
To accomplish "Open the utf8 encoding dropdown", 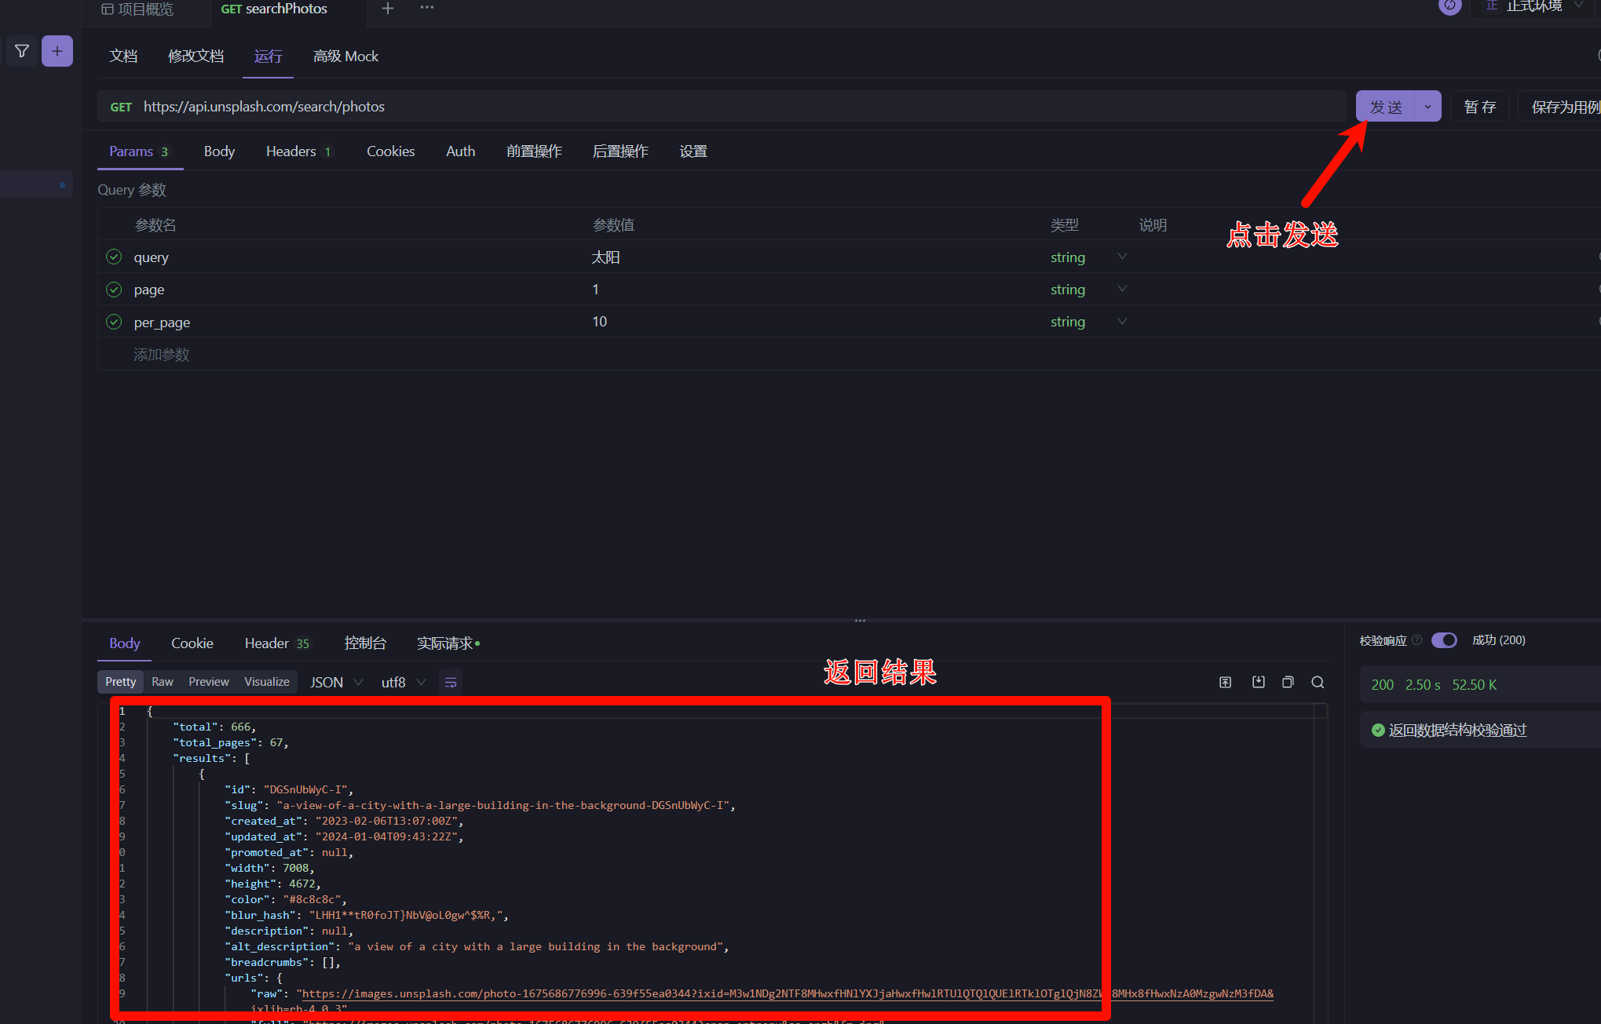I will click(x=403, y=683).
